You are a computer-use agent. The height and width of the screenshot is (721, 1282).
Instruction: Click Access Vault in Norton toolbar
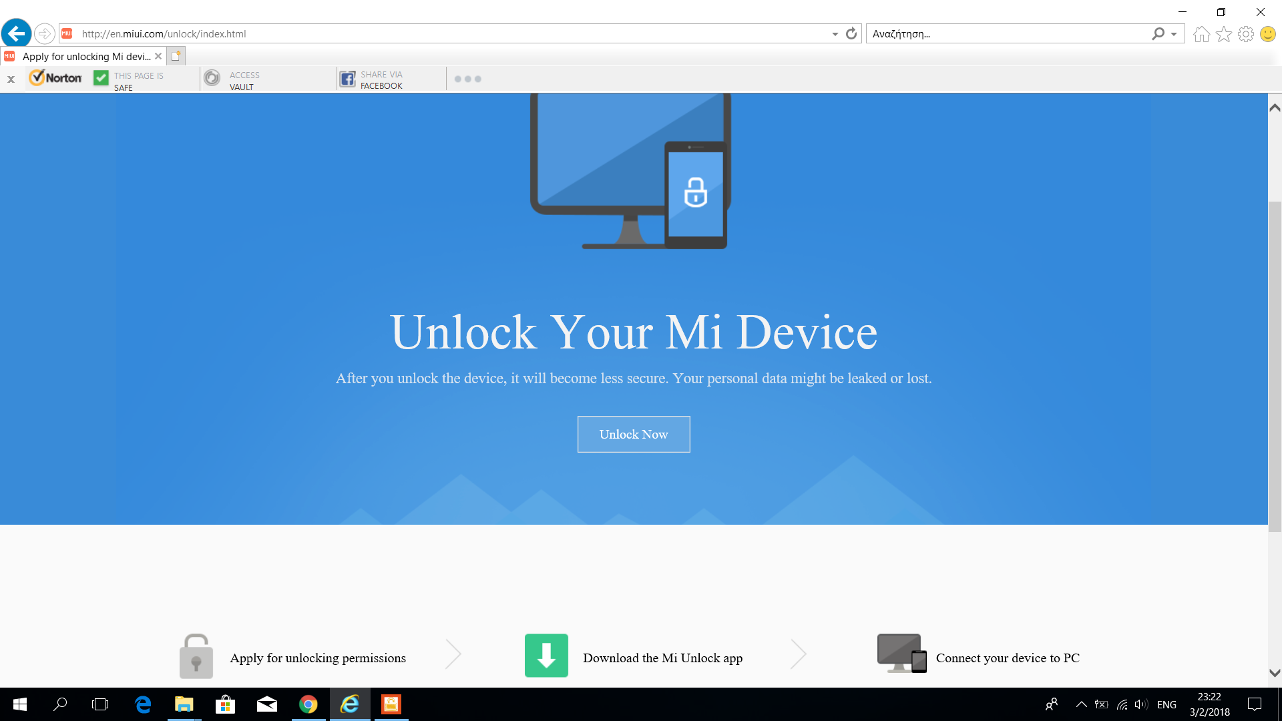[x=234, y=80]
